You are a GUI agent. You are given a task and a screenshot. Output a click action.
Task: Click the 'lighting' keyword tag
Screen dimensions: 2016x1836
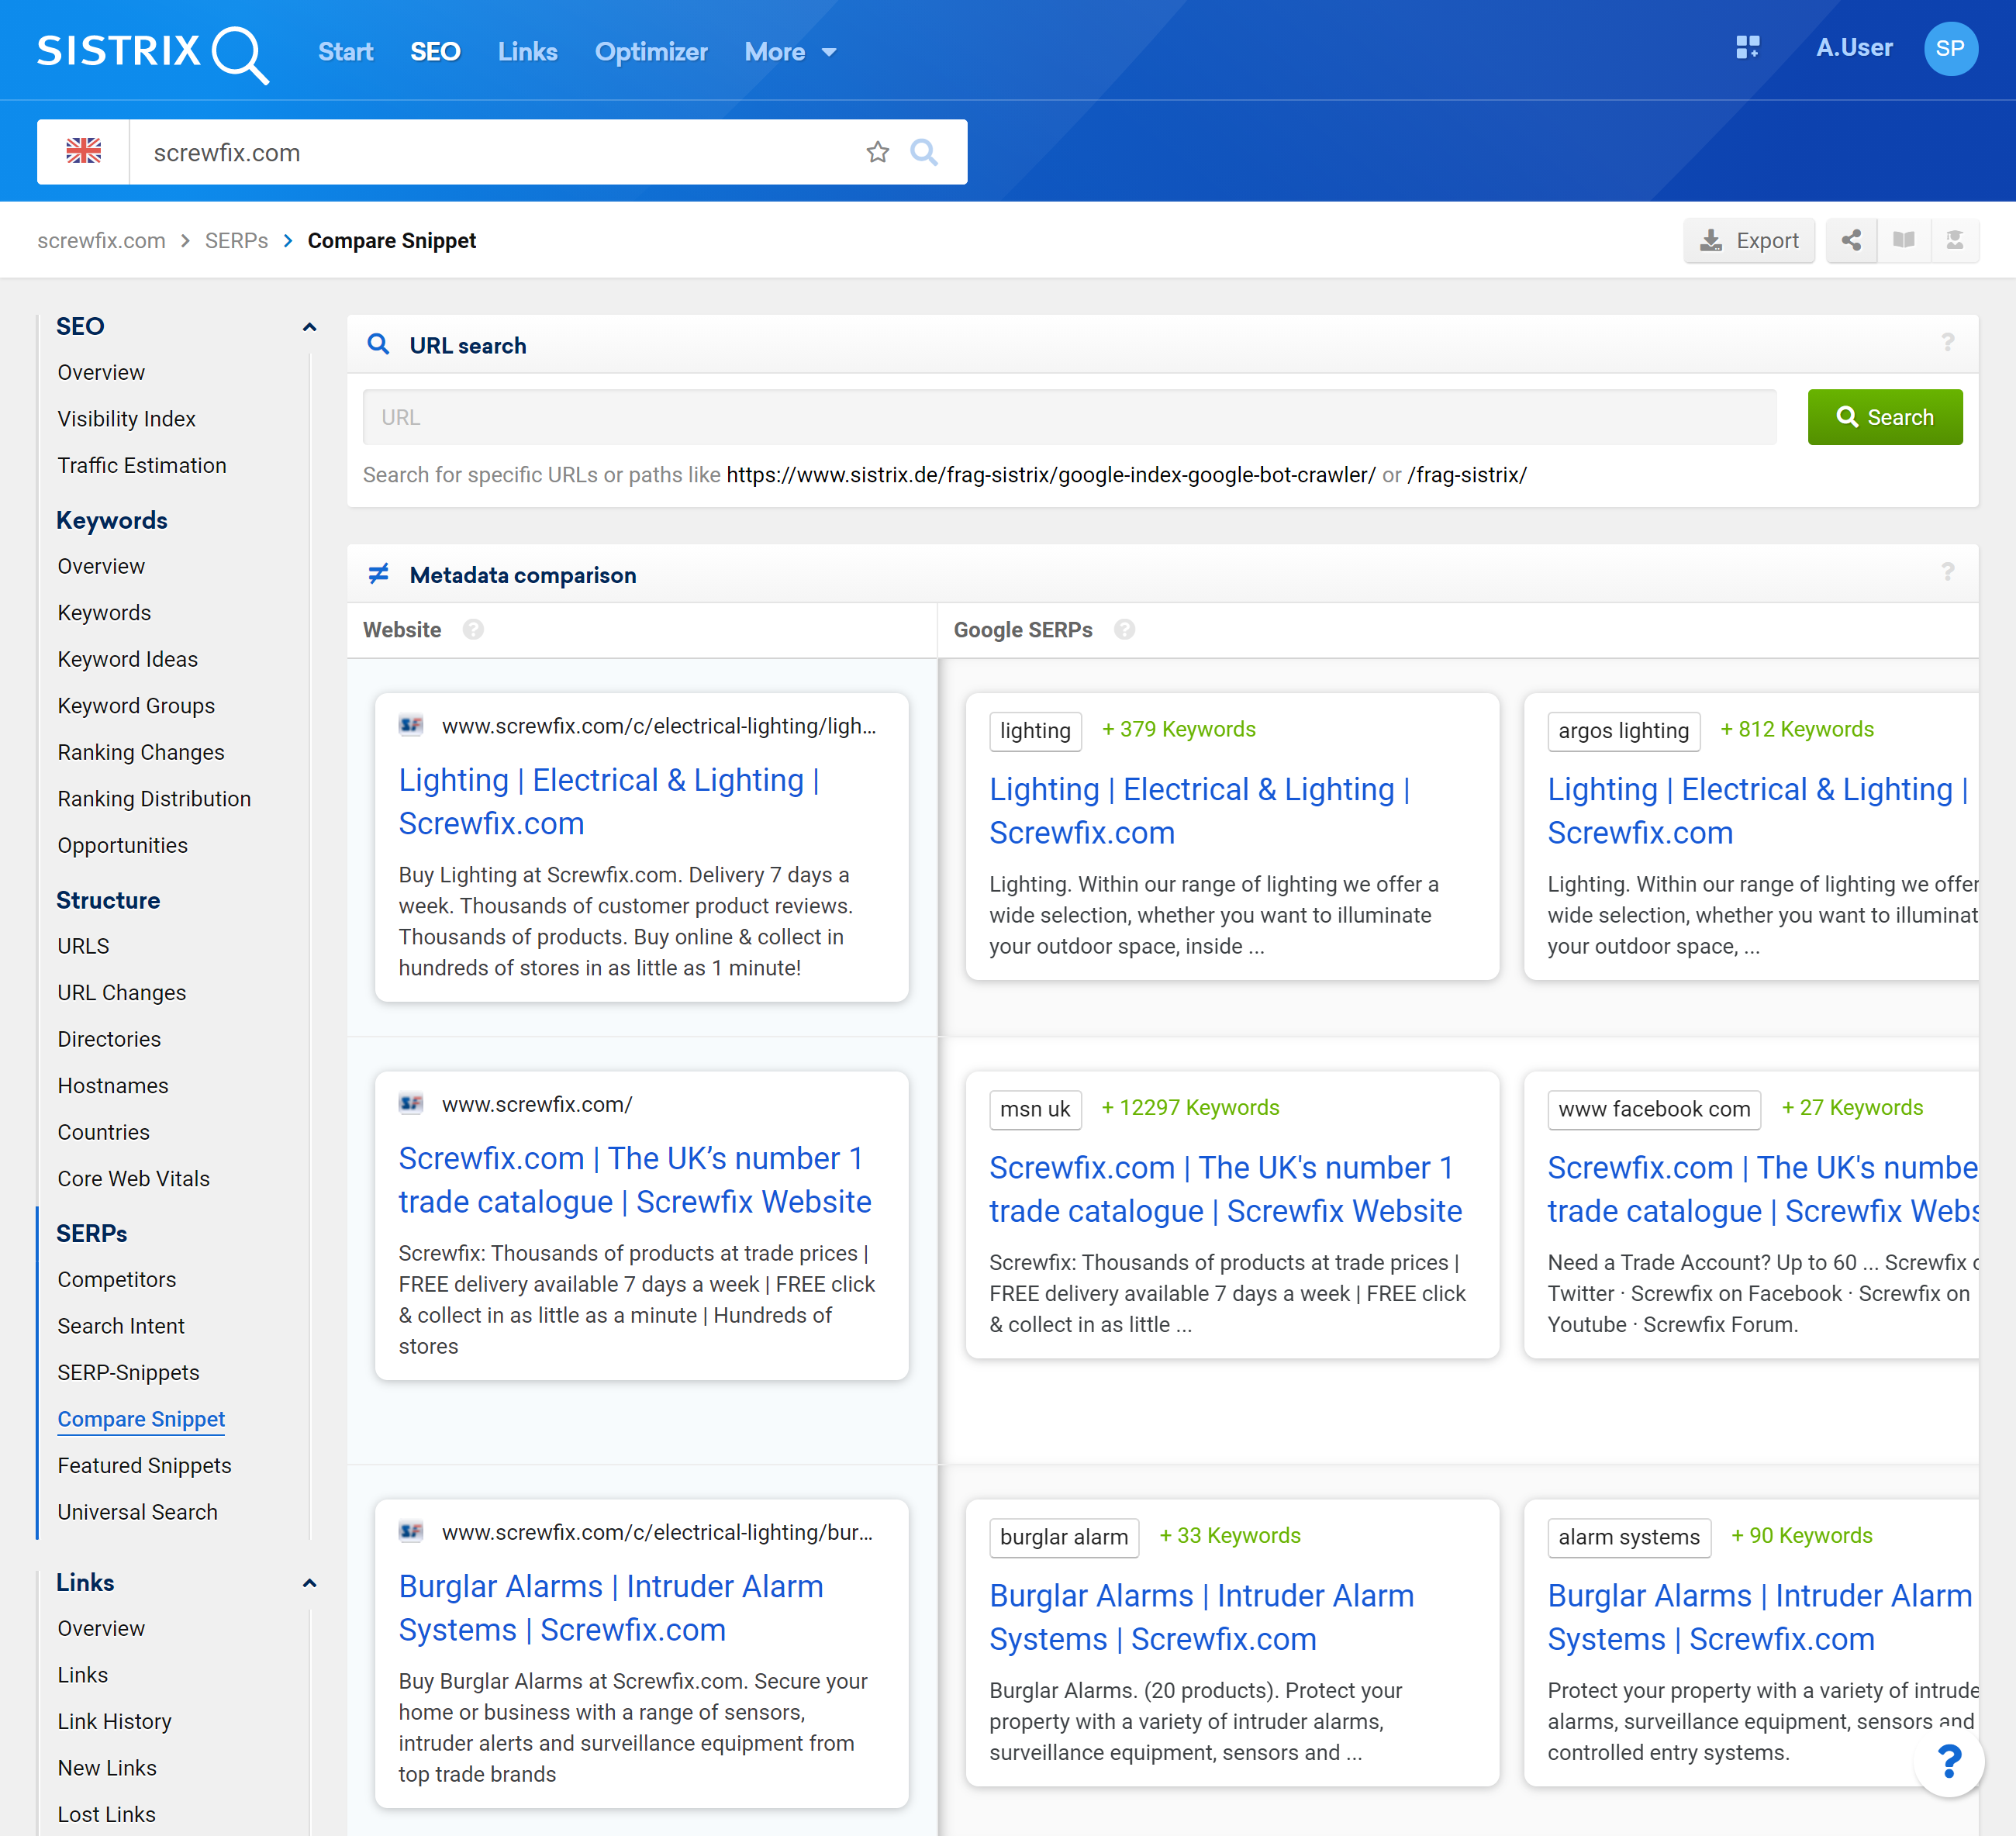point(1035,731)
